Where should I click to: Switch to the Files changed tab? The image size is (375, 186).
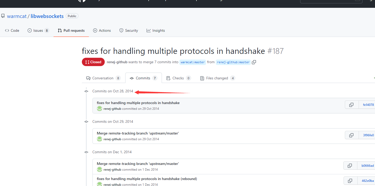pos(218,78)
